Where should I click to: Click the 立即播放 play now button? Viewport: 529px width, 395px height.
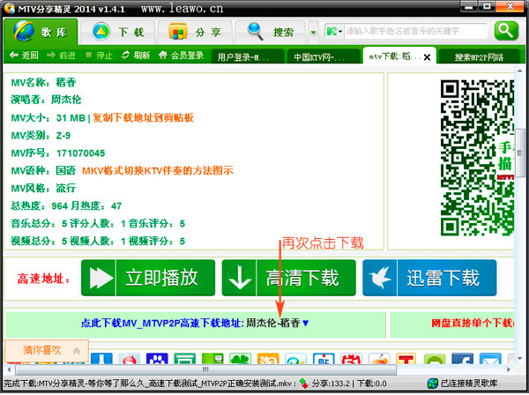coord(148,278)
